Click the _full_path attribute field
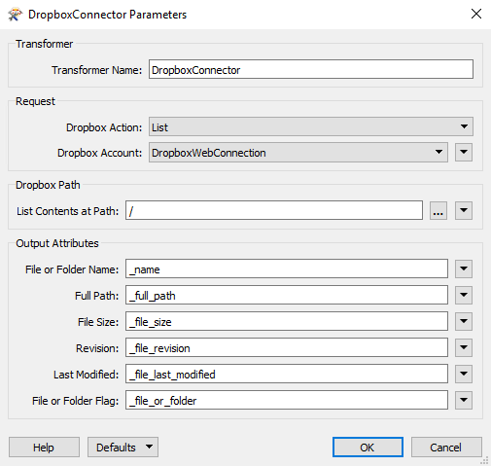491x466 pixels. tap(287, 295)
